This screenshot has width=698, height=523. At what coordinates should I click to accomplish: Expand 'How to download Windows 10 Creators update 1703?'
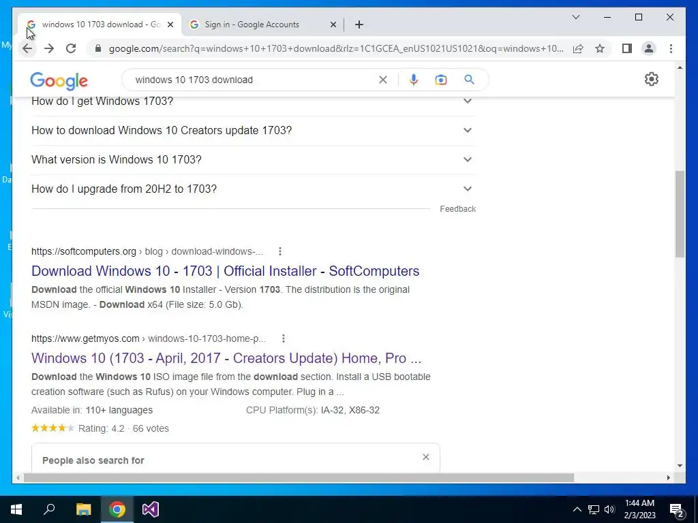pos(252,130)
